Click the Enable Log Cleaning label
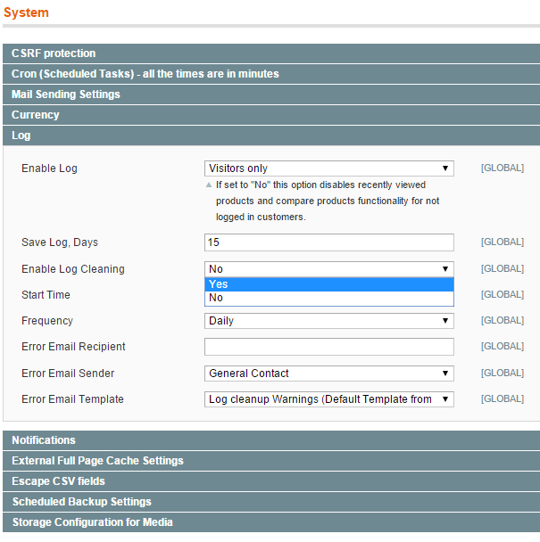The width and height of the screenshot is (540, 542). (x=73, y=269)
